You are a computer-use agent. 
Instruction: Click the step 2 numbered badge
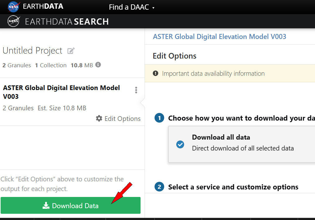click(x=159, y=187)
